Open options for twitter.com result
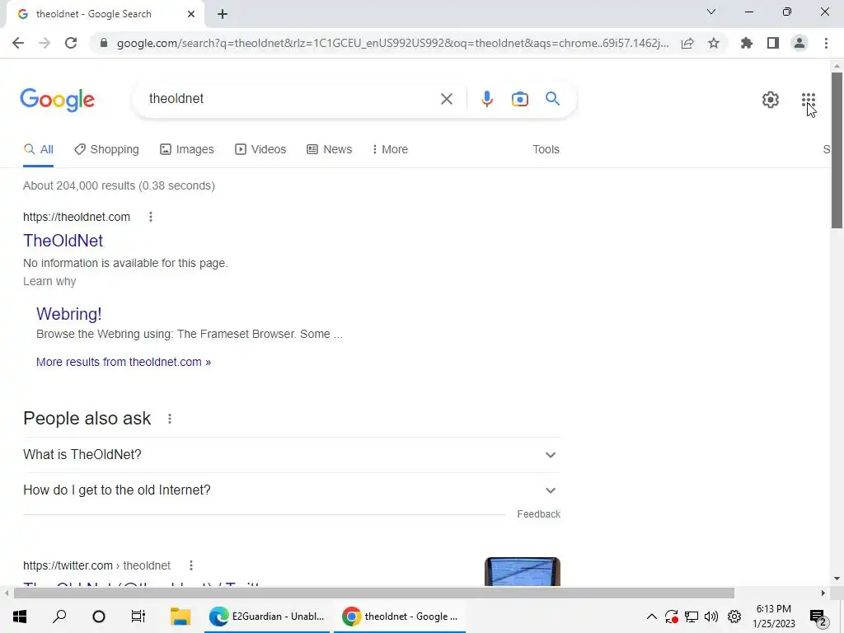The width and height of the screenshot is (844, 633). [191, 565]
